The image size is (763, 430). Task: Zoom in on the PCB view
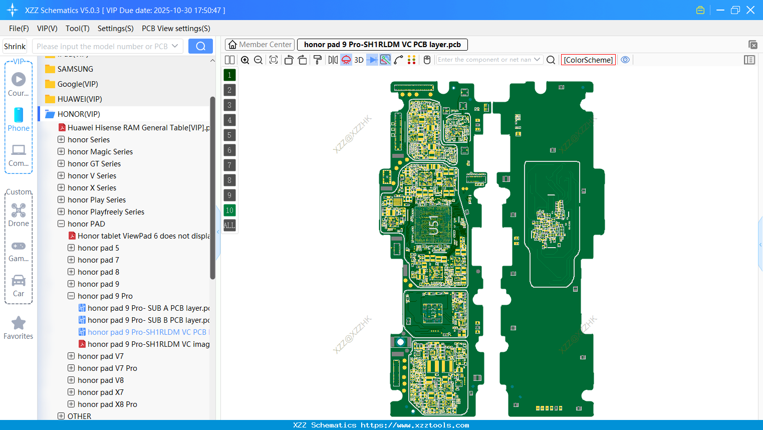(x=245, y=60)
